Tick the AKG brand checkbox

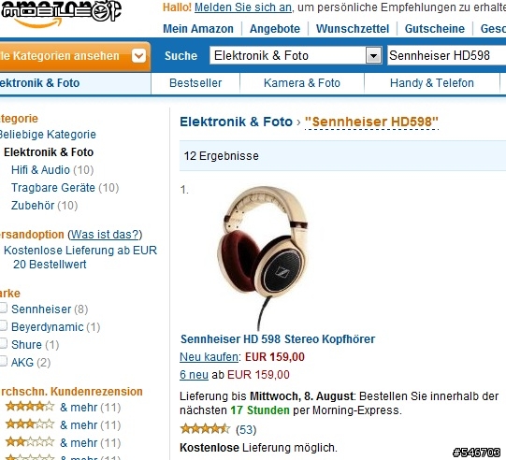(3, 361)
